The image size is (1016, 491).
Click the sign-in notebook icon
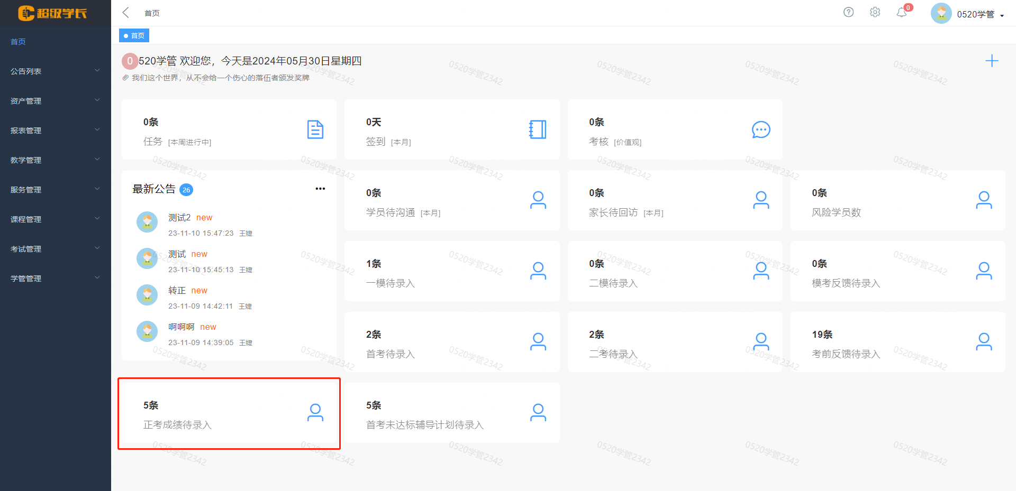pos(538,129)
